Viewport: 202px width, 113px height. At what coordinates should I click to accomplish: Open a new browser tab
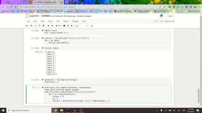point(67,2)
